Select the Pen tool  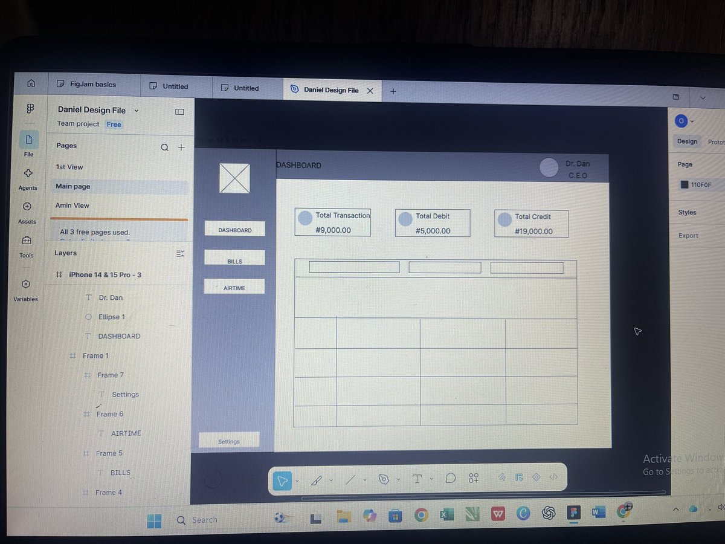coord(384,479)
